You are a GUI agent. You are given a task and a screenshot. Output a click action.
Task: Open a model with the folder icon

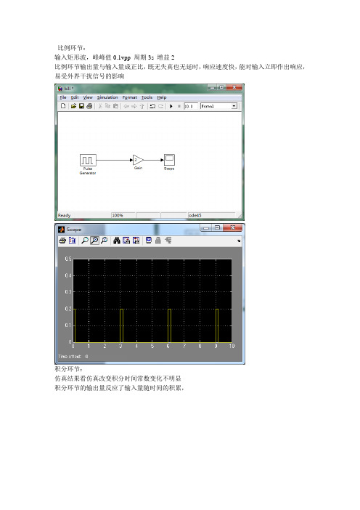73,106
